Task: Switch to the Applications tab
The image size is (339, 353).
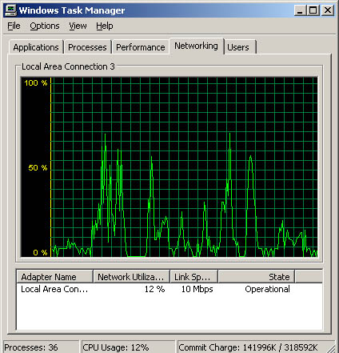Action: (x=36, y=47)
